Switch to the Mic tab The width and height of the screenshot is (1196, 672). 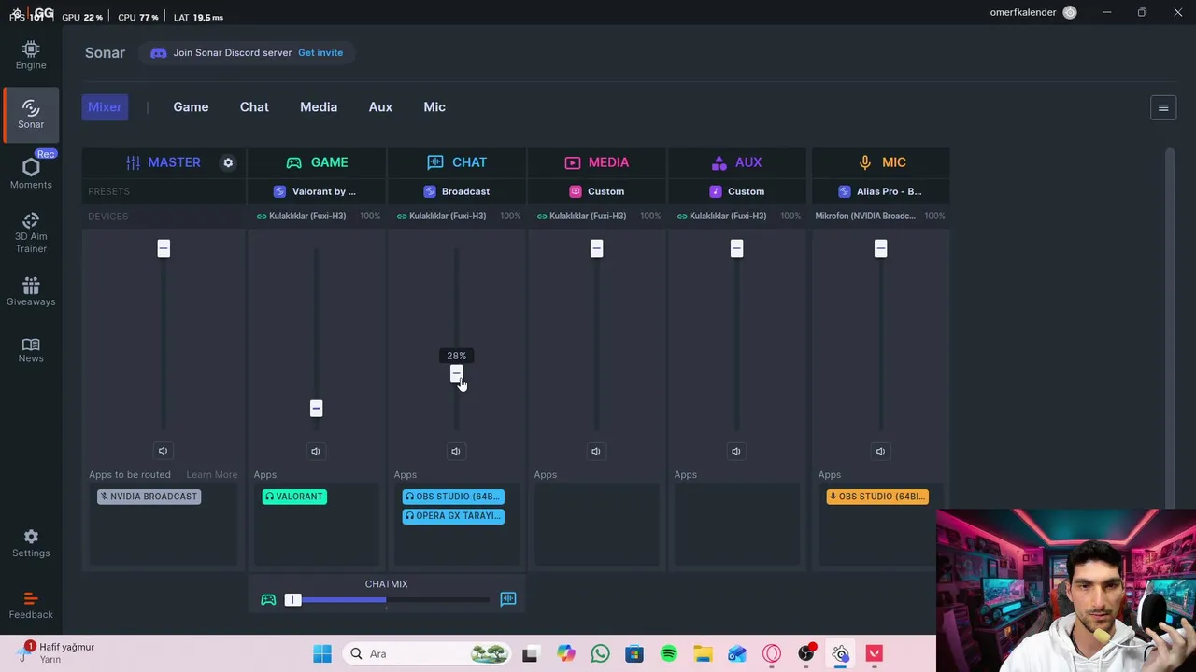click(434, 107)
